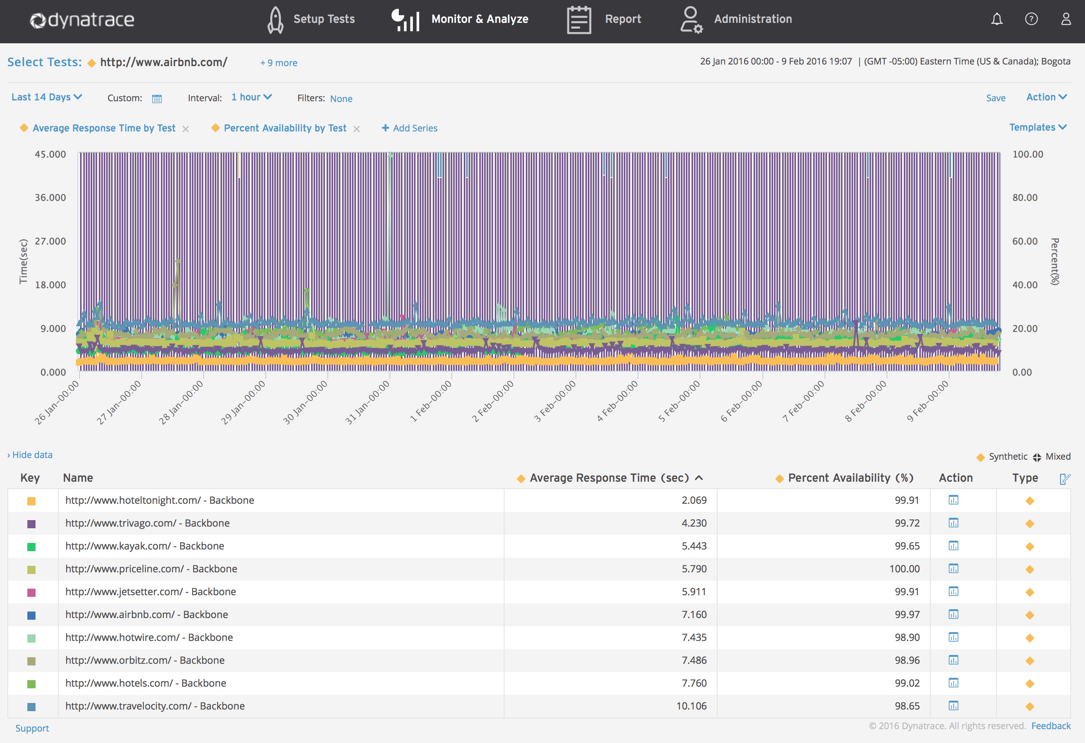Select http://www.hotwire.com/ - Backbone row name
Screen dimensions: 1085x743
pyautogui.click(x=149, y=637)
